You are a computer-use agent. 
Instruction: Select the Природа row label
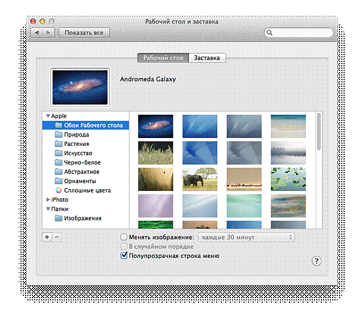76,135
